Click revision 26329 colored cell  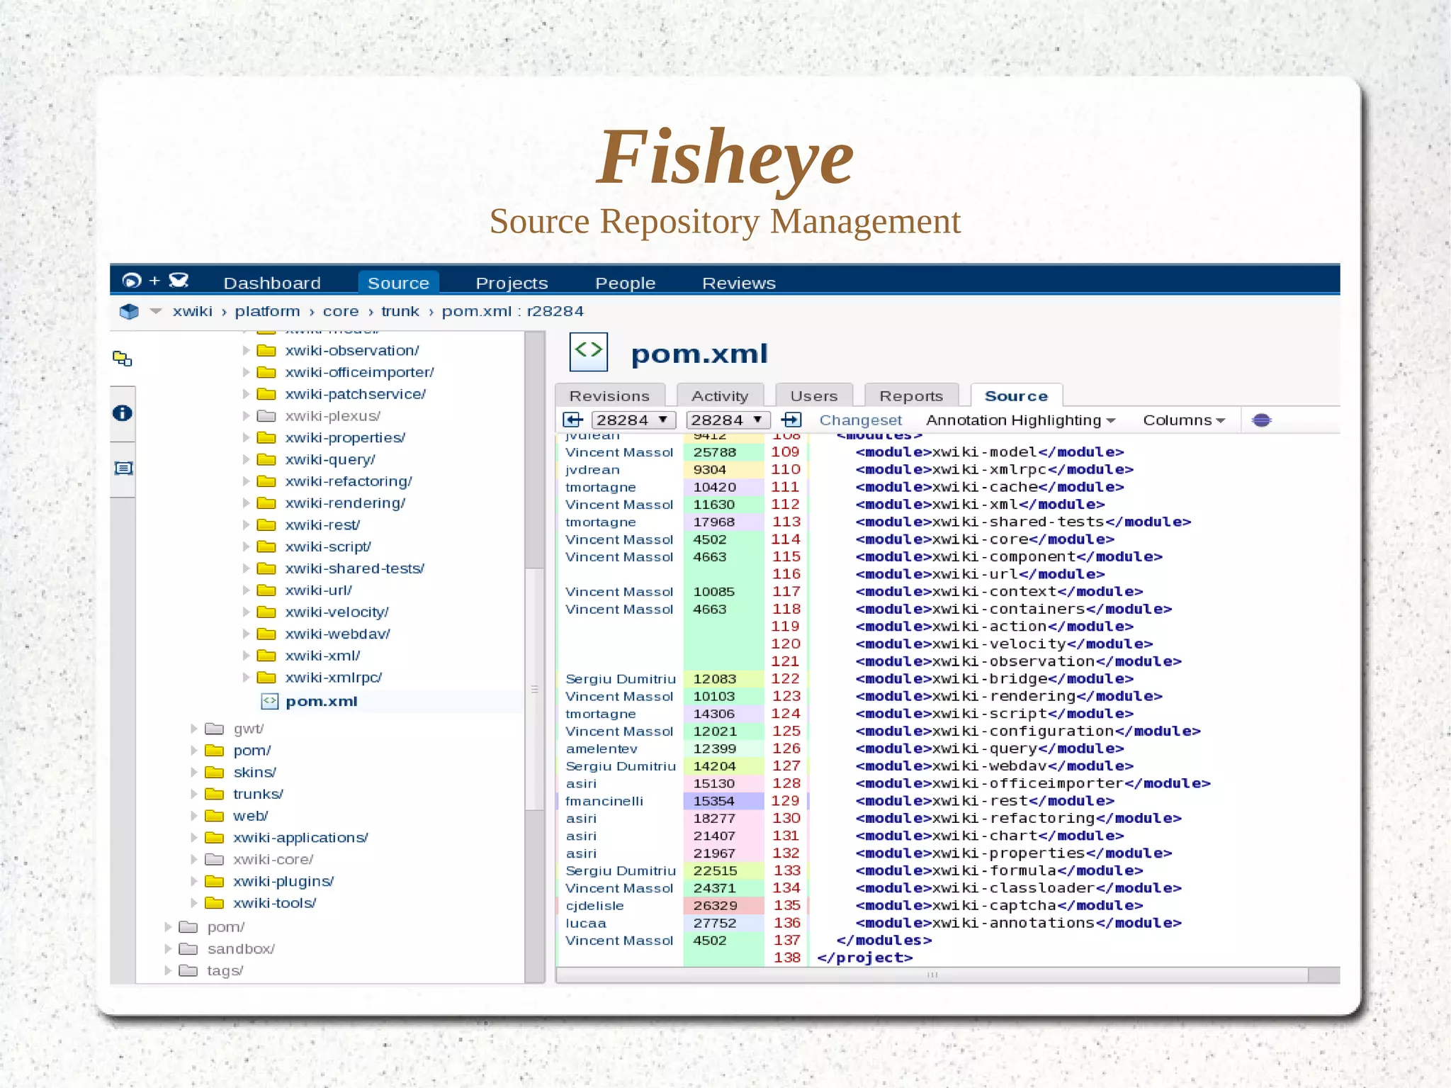click(716, 906)
